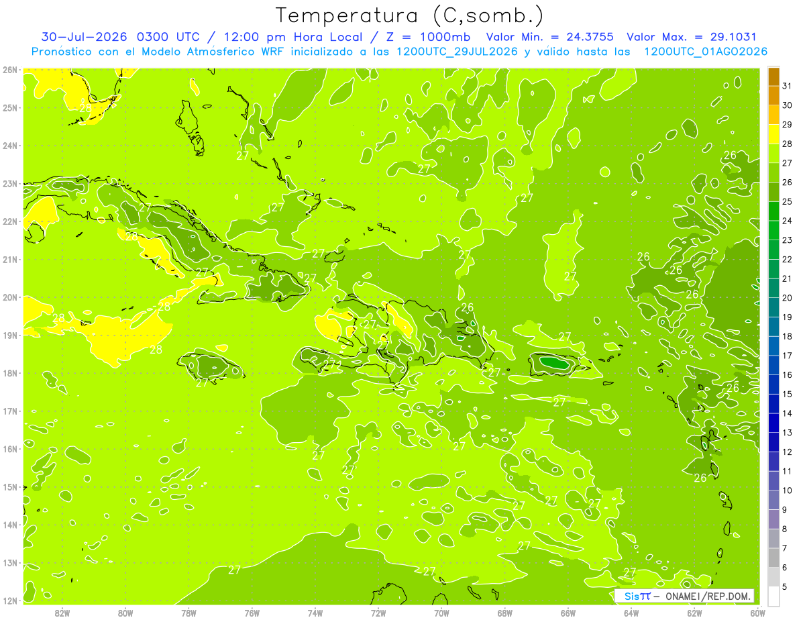Click the '26N' latitude axis label
Viewport: 805px width, 622px height.
pyautogui.click(x=10, y=70)
